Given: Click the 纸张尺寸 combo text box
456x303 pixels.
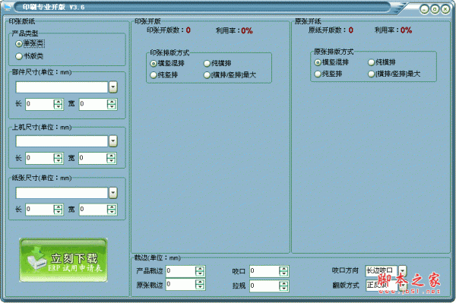Looking at the screenshot, I should pos(62,193).
